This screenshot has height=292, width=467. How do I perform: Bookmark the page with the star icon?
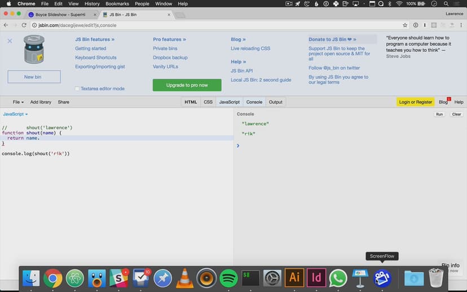pyautogui.click(x=405, y=25)
